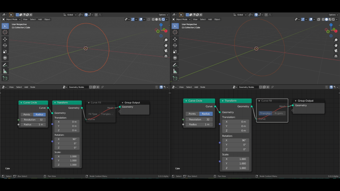Click the new node group copy icon in right editor
The width and height of the screenshot is (340, 191).
tap(264, 87)
